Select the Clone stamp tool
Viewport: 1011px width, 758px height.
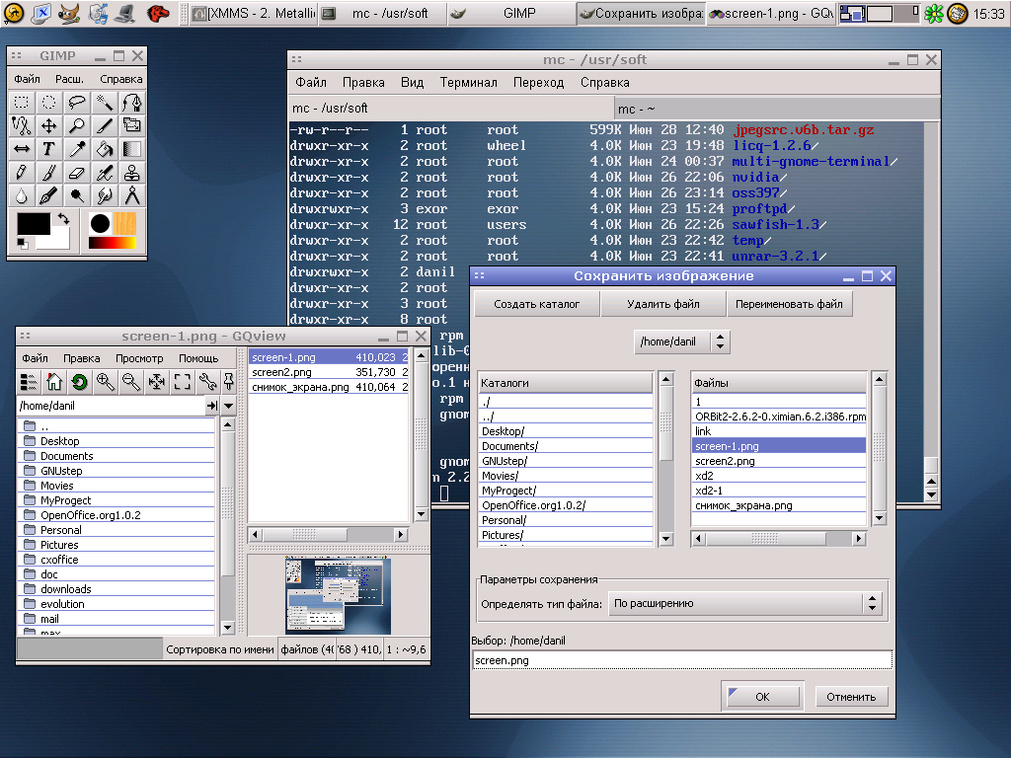132,173
